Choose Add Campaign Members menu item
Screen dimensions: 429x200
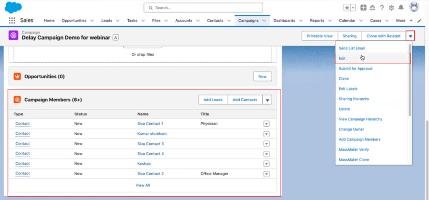(359, 139)
